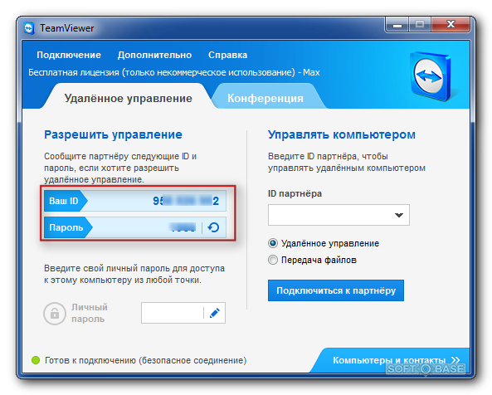
Task: Select the Удалённое управление radio button
Action: 273,243
